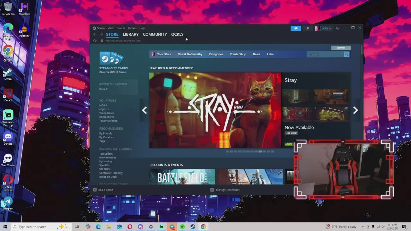Click Stray featured banner image
Image resolution: width=411 pixels, height=231 pixels.
click(215, 110)
